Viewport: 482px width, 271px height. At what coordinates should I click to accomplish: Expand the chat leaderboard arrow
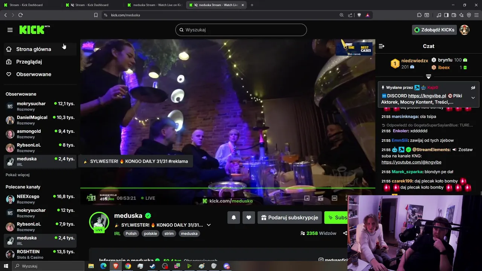pos(428,76)
